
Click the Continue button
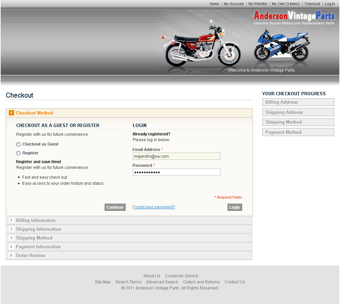[x=115, y=207]
